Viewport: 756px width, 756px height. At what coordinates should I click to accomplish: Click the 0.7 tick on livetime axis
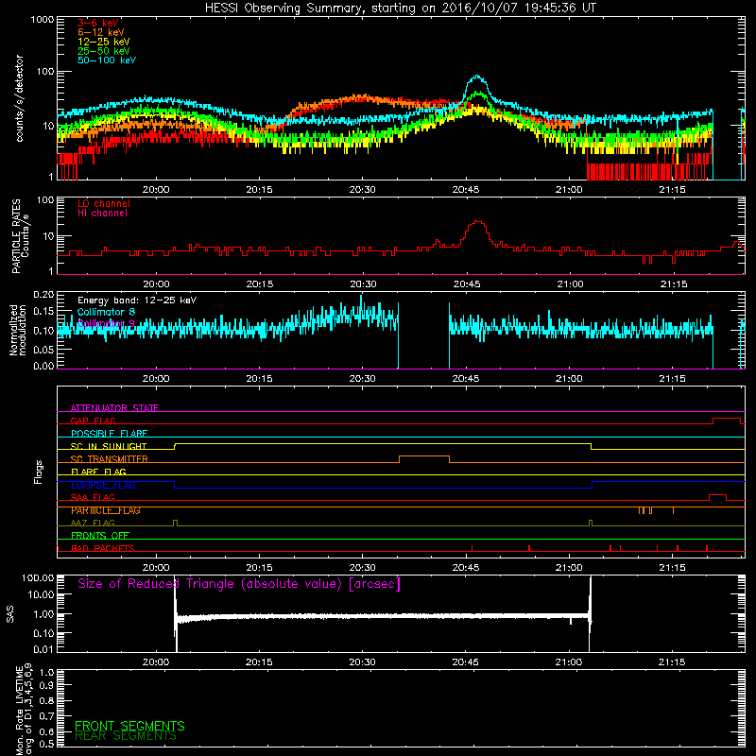pyautogui.click(x=46, y=716)
